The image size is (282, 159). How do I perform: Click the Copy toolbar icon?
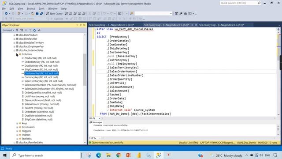[x=94, y=14]
